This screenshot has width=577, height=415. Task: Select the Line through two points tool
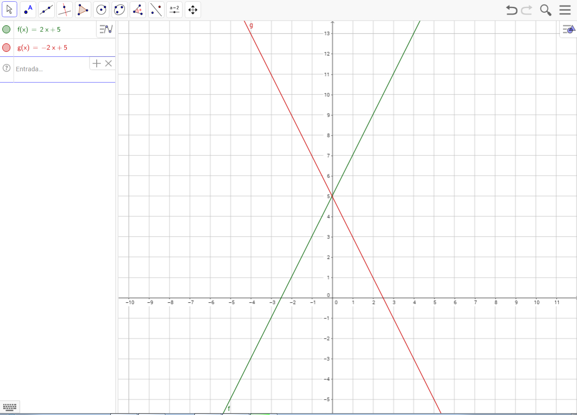(46, 9)
